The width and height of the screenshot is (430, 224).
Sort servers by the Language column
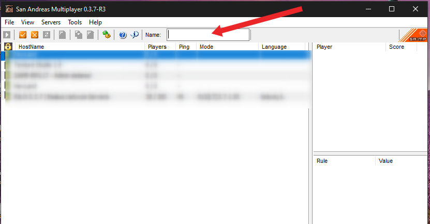(281, 47)
